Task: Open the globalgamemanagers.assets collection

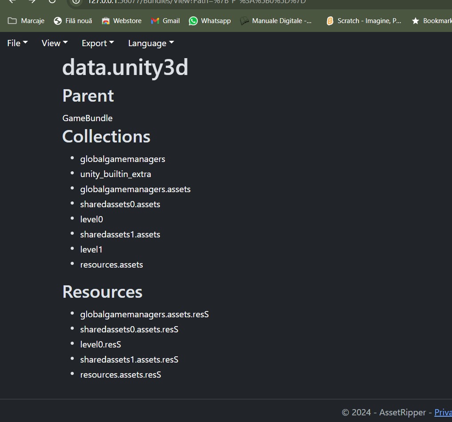Action: (x=135, y=189)
